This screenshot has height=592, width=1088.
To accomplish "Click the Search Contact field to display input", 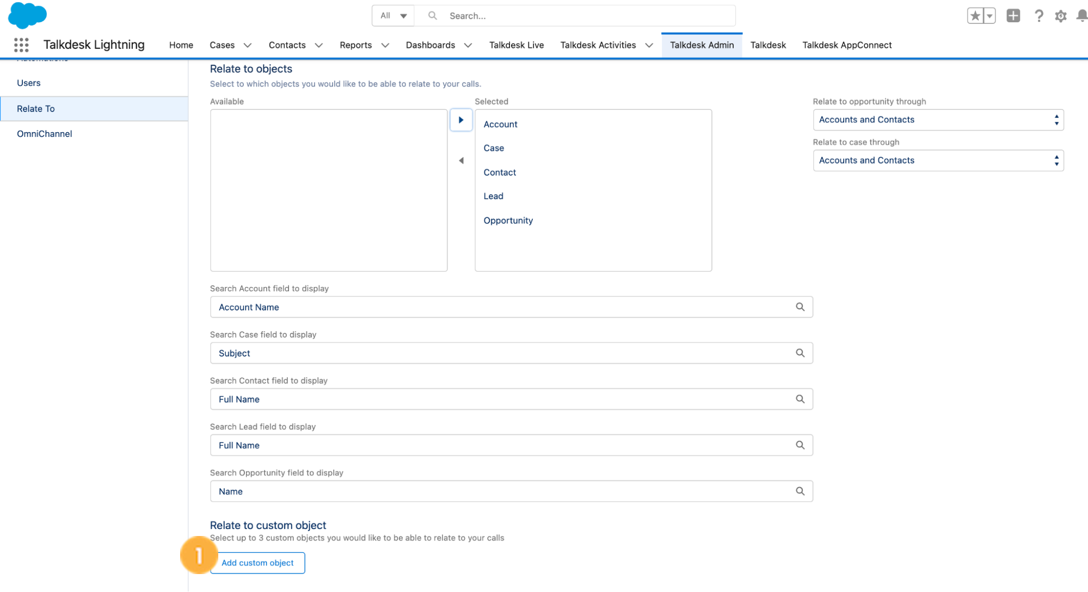I will coord(511,400).
